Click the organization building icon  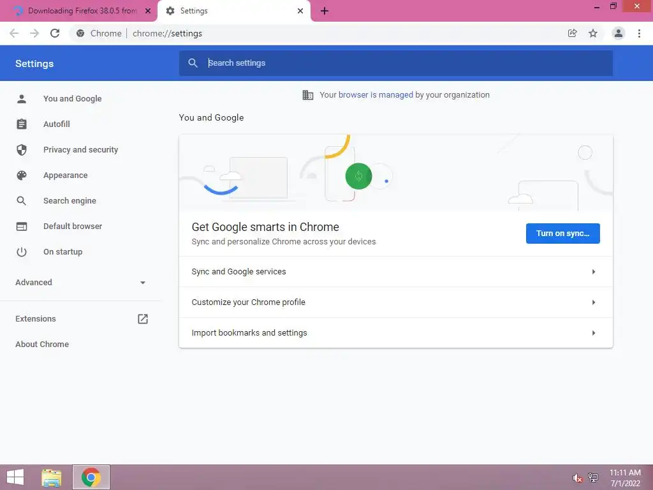point(308,95)
